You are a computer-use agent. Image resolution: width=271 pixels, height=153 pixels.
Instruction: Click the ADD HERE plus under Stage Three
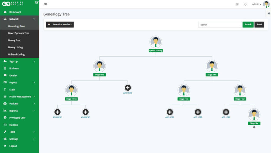[x=57, y=112]
